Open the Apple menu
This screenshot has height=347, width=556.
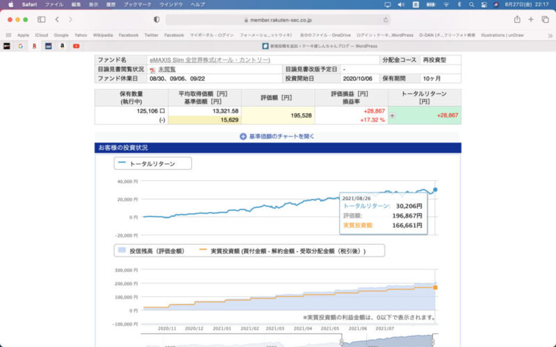pos(10,5)
